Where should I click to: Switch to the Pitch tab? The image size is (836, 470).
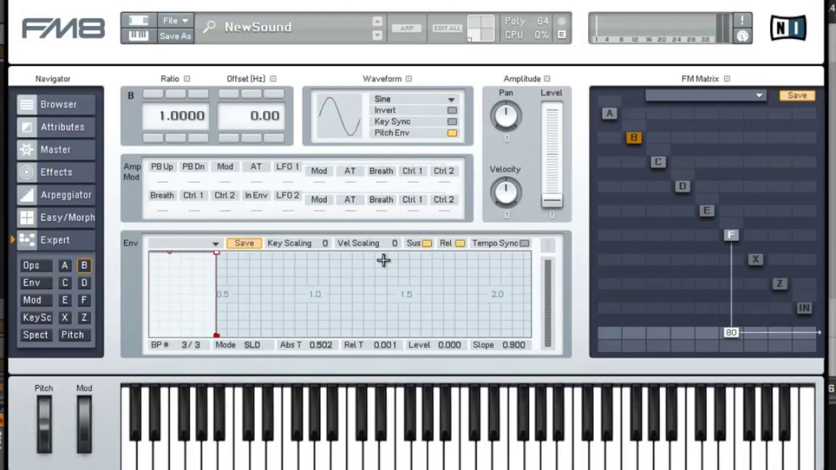click(72, 335)
